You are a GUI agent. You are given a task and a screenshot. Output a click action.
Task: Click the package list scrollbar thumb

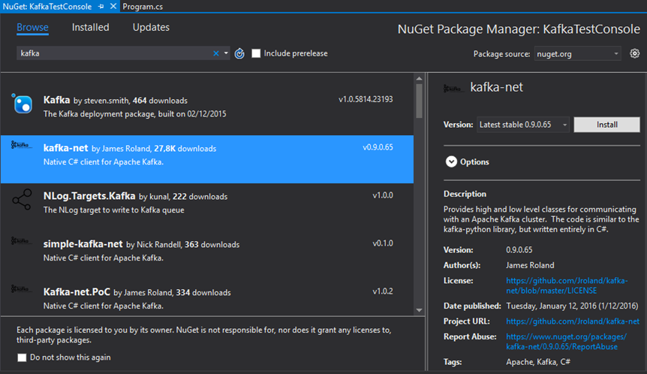click(420, 101)
